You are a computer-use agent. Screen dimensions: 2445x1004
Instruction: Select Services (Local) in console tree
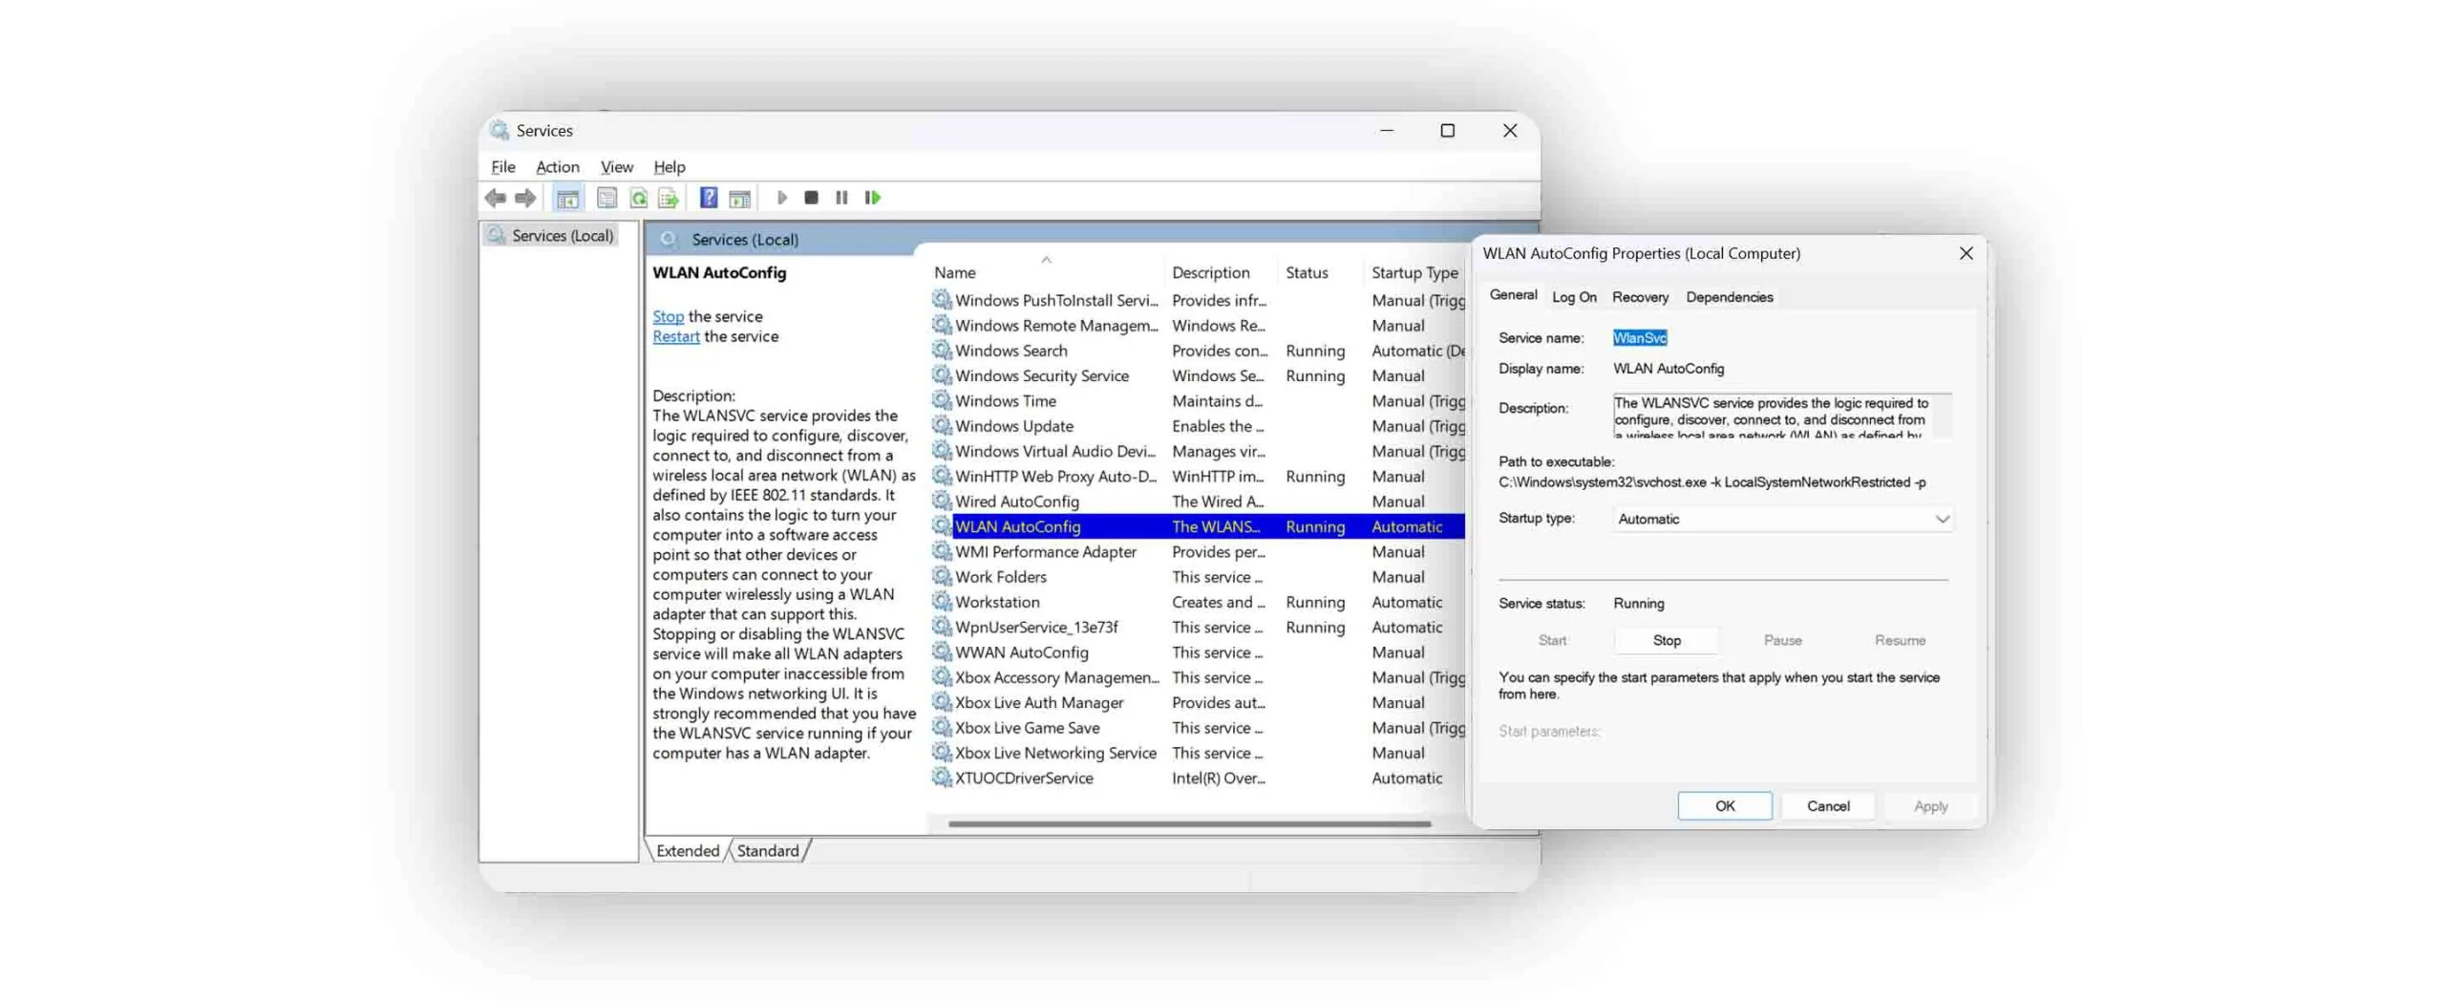[562, 236]
